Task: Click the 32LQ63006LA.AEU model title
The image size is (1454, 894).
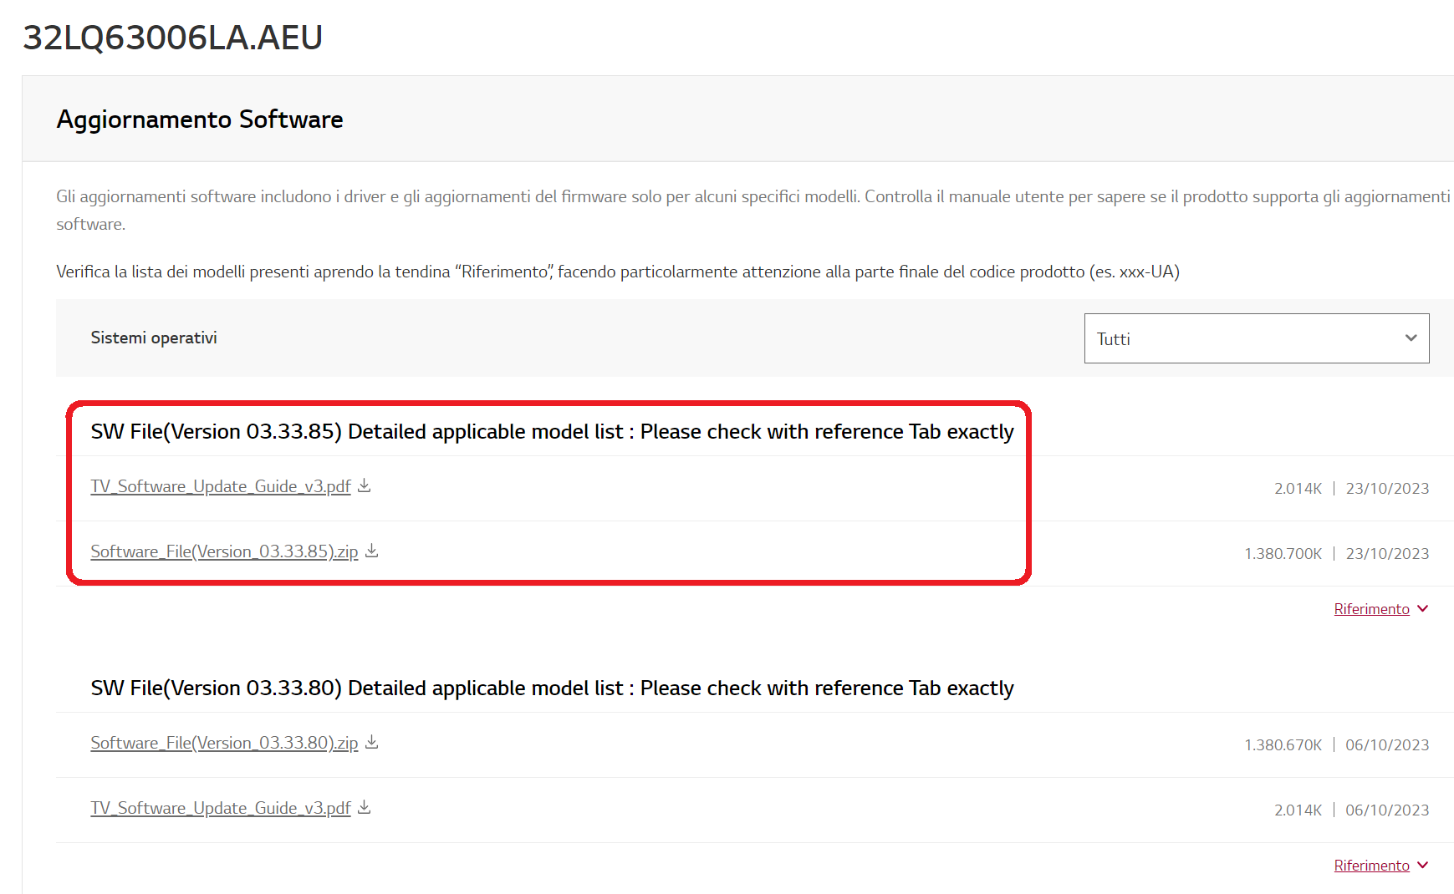Action: (173, 38)
